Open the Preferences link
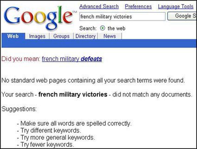197x149 pixels. point(138,6)
